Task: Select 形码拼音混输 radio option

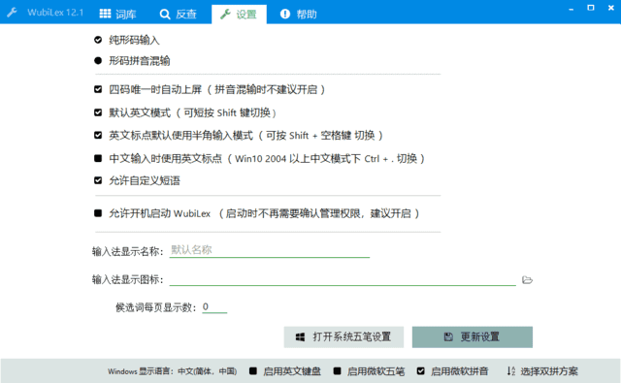Action: coord(98,60)
